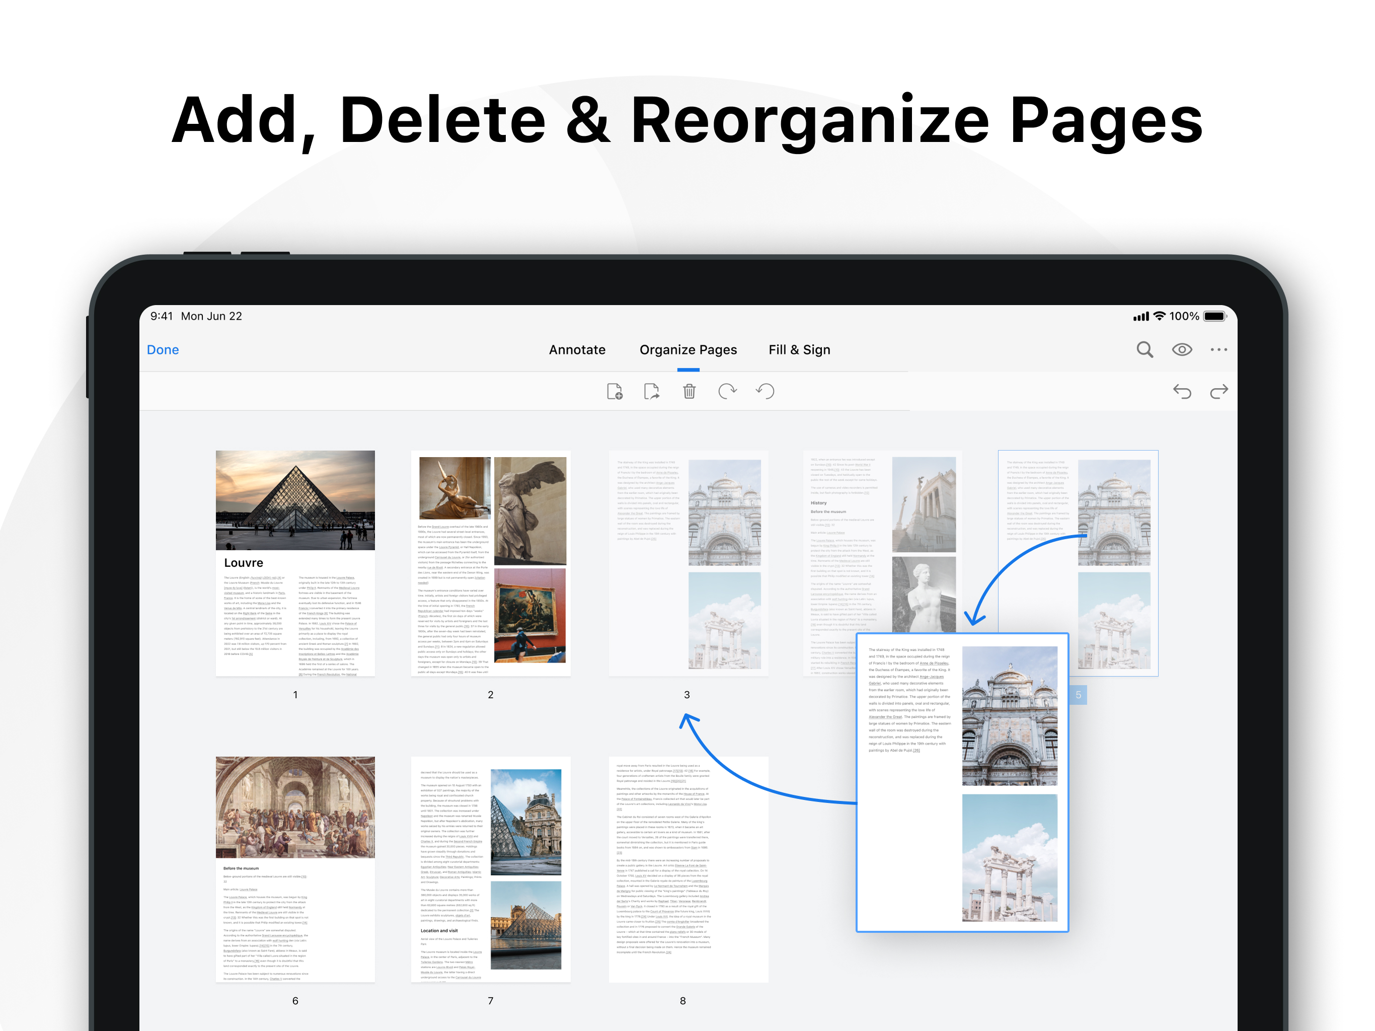Click the Mon Jun 22 date text

click(x=211, y=316)
